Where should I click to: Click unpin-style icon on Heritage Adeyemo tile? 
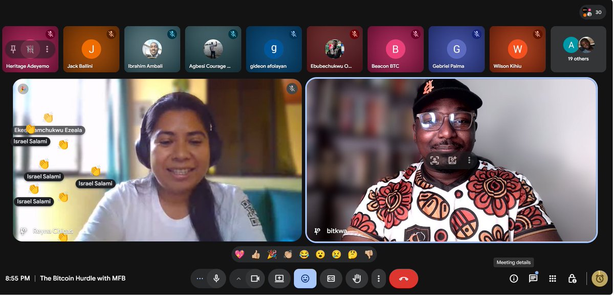click(30, 49)
